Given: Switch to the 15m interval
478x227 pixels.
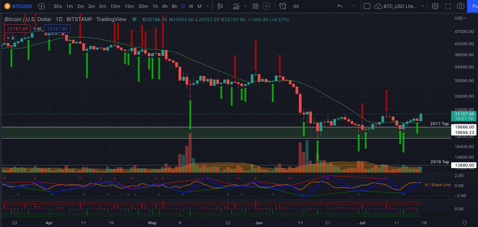Looking at the screenshot, I should 129,6.
